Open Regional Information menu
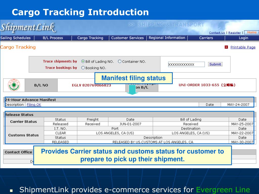The image size is (259, 194). pyautogui.click(x=167, y=38)
